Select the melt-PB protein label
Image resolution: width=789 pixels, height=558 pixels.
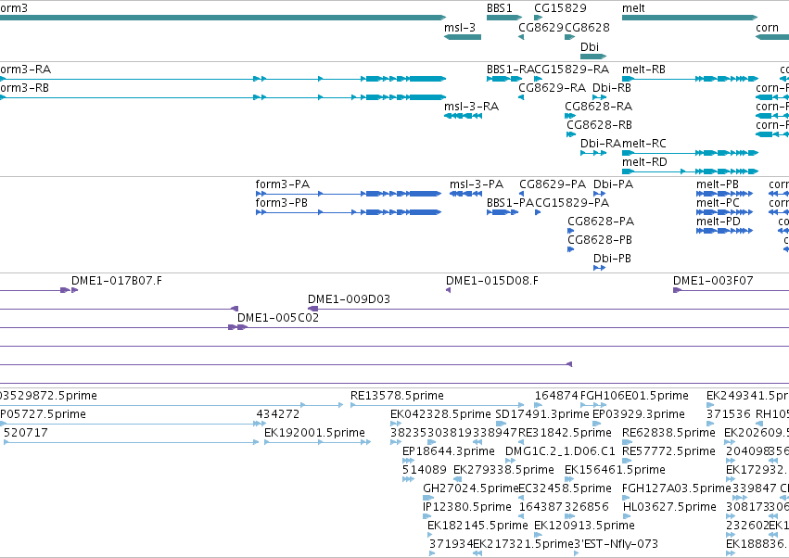click(718, 184)
